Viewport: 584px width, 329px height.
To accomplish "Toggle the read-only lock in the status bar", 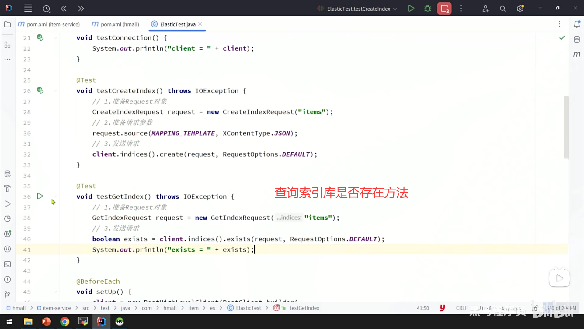I will coord(536,308).
